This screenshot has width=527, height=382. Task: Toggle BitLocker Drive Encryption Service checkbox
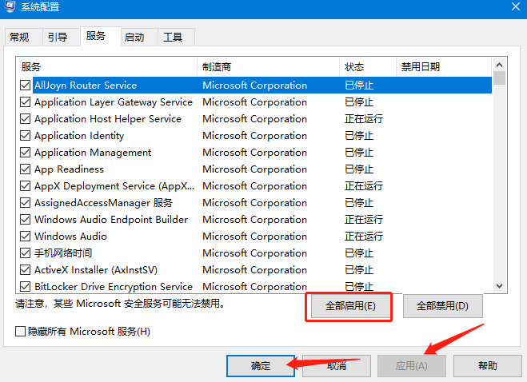[x=26, y=287]
